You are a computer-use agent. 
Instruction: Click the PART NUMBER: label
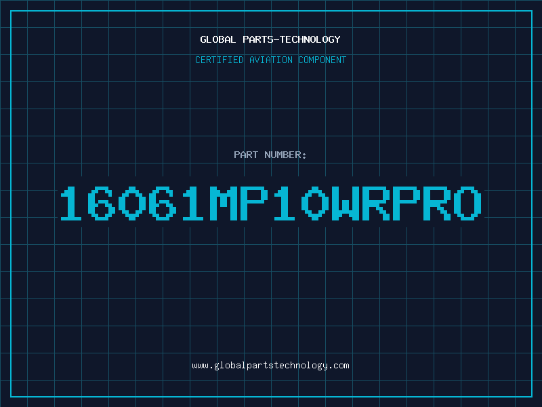(270, 155)
